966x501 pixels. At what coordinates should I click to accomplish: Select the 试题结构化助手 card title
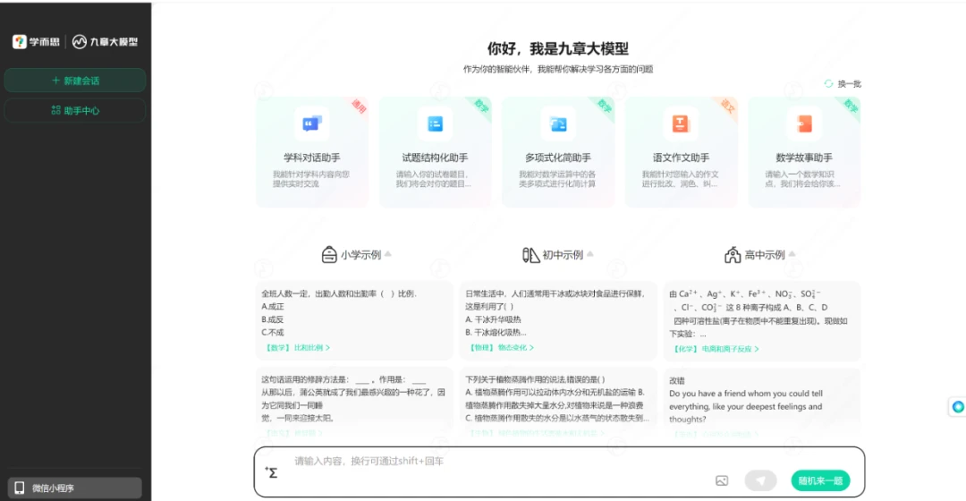pyautogui.click(x=435, y=157)
